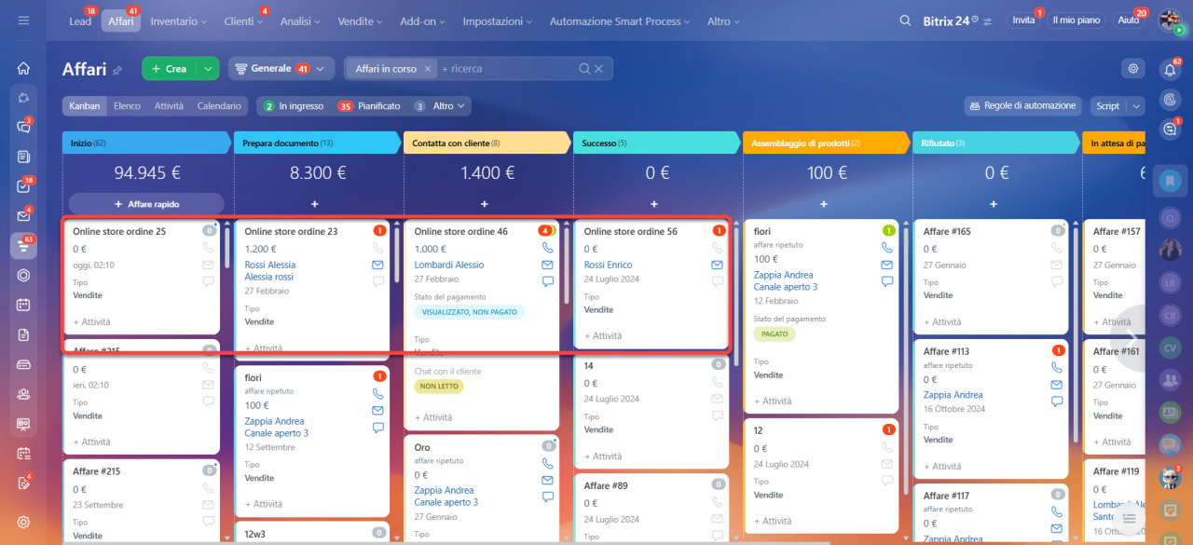This screenshot has width=1193, height=545.
Task: Toggle the 'Pianificato' counter filter
Action: pos(369,106)
